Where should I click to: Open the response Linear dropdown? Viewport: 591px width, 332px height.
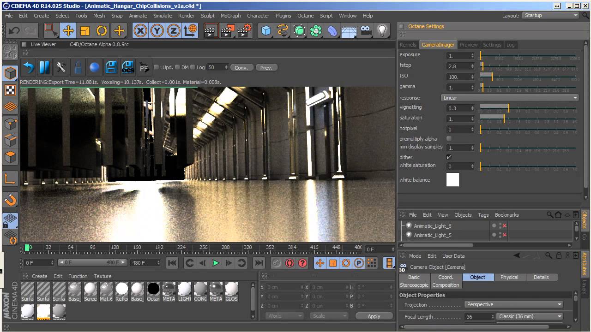[510, 98]
